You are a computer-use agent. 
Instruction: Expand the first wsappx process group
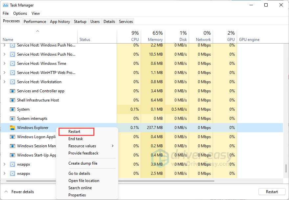(4, 164)
